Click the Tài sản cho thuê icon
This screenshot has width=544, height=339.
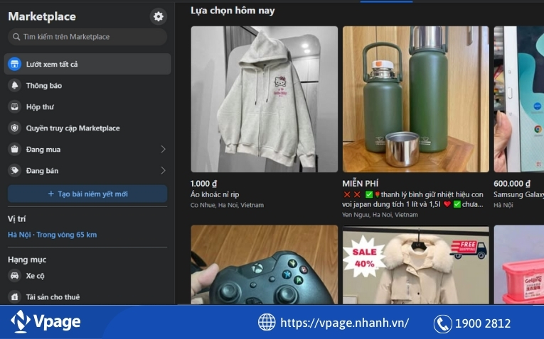pos(14,296)
